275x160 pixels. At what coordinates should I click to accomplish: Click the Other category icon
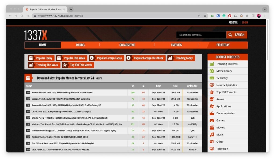pos(212,142)
